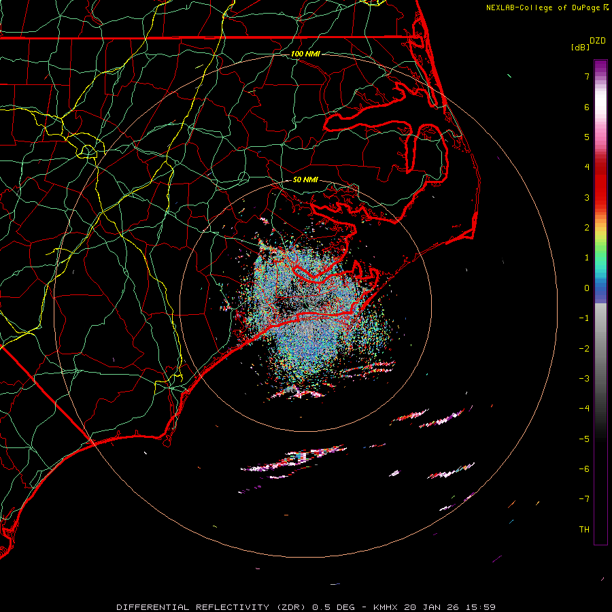612x612 pixels.
Task: Select the 1 label on the scale
Action: click(587, 258)
